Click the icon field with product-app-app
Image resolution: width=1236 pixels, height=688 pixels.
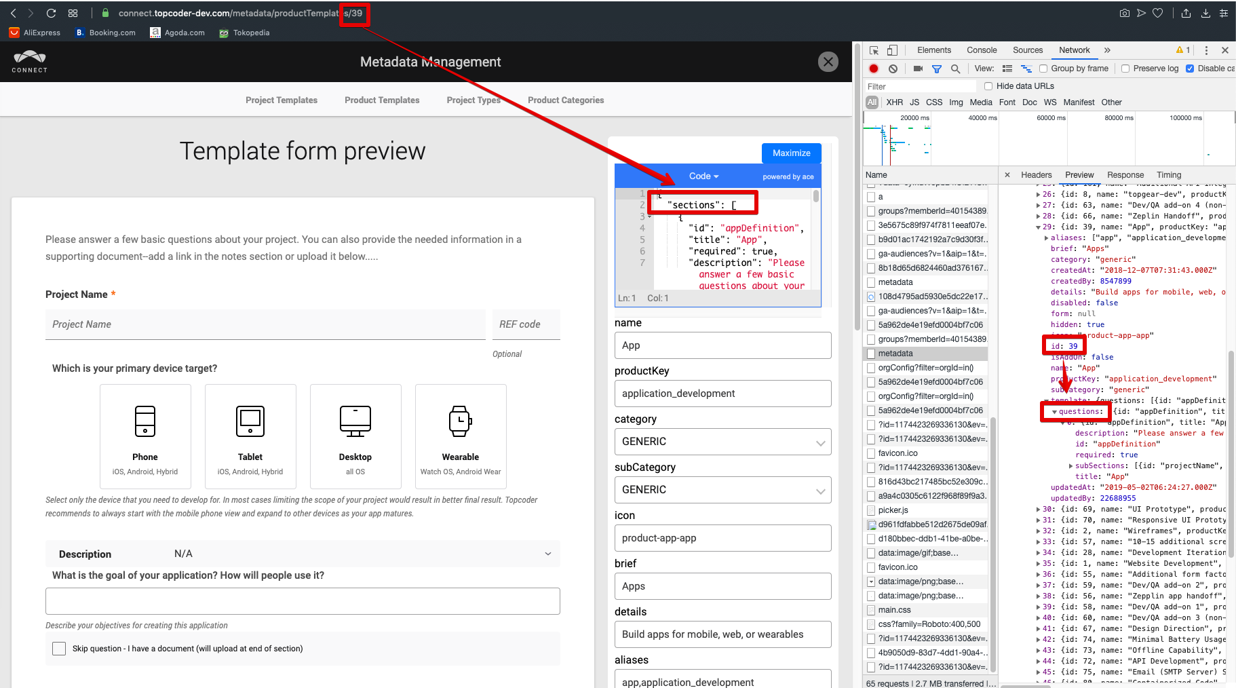[x=722, y=538]
